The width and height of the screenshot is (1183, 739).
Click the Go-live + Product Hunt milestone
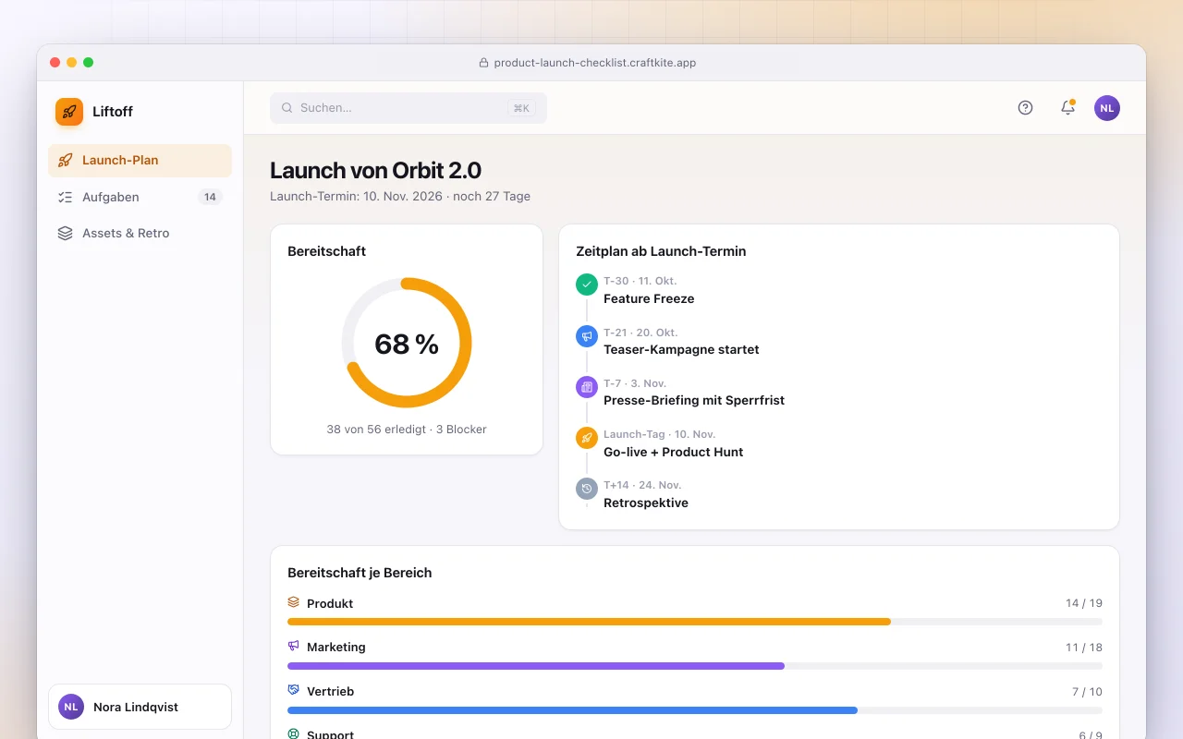coord(674,452)
